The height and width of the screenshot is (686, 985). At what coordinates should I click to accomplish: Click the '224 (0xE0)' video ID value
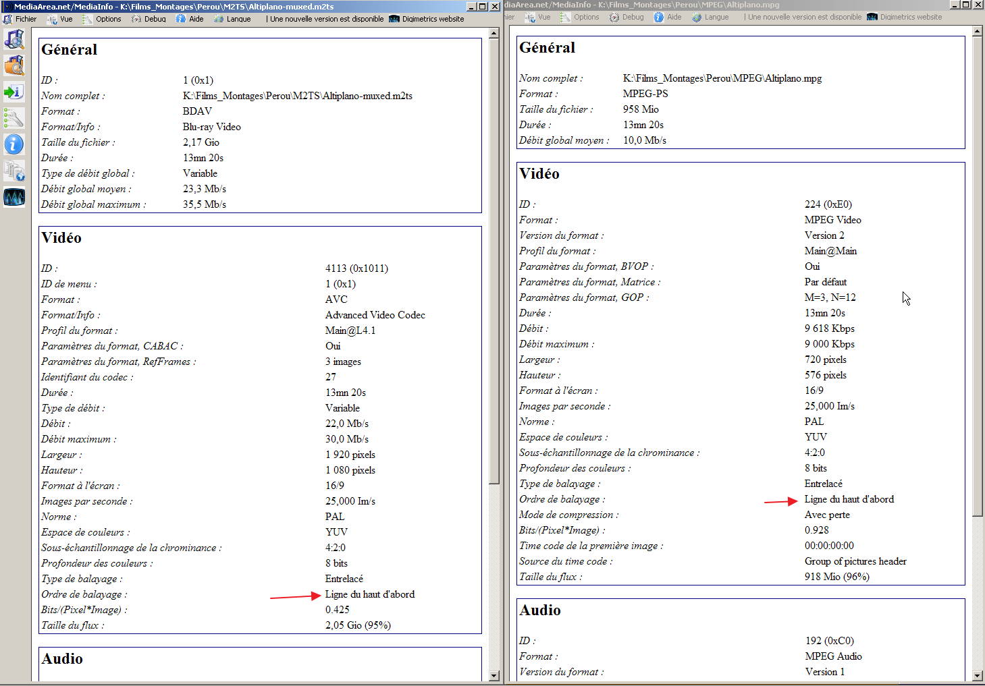pyautogui.click(x=828, y=204)
